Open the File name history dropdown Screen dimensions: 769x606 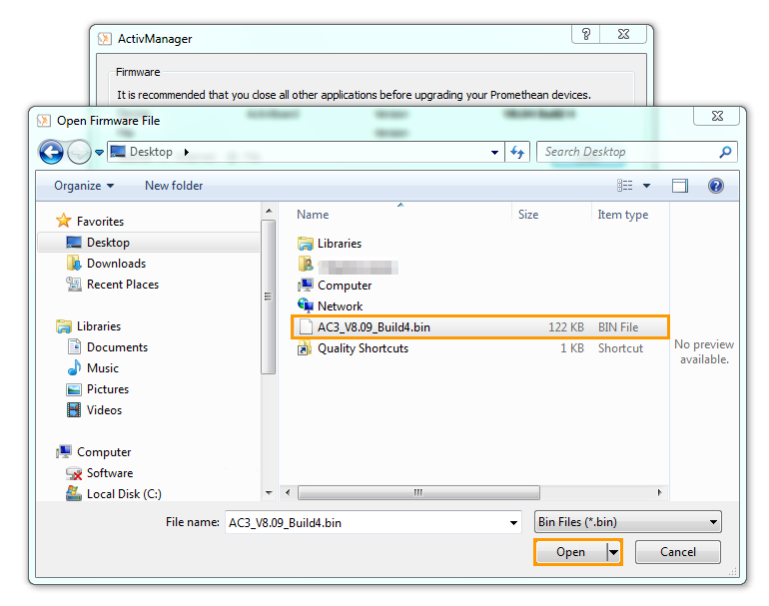coord(514,522)
